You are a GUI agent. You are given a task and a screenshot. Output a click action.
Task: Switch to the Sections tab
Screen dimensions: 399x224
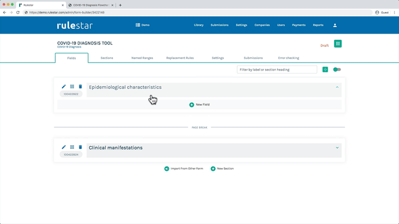[107, 58]
